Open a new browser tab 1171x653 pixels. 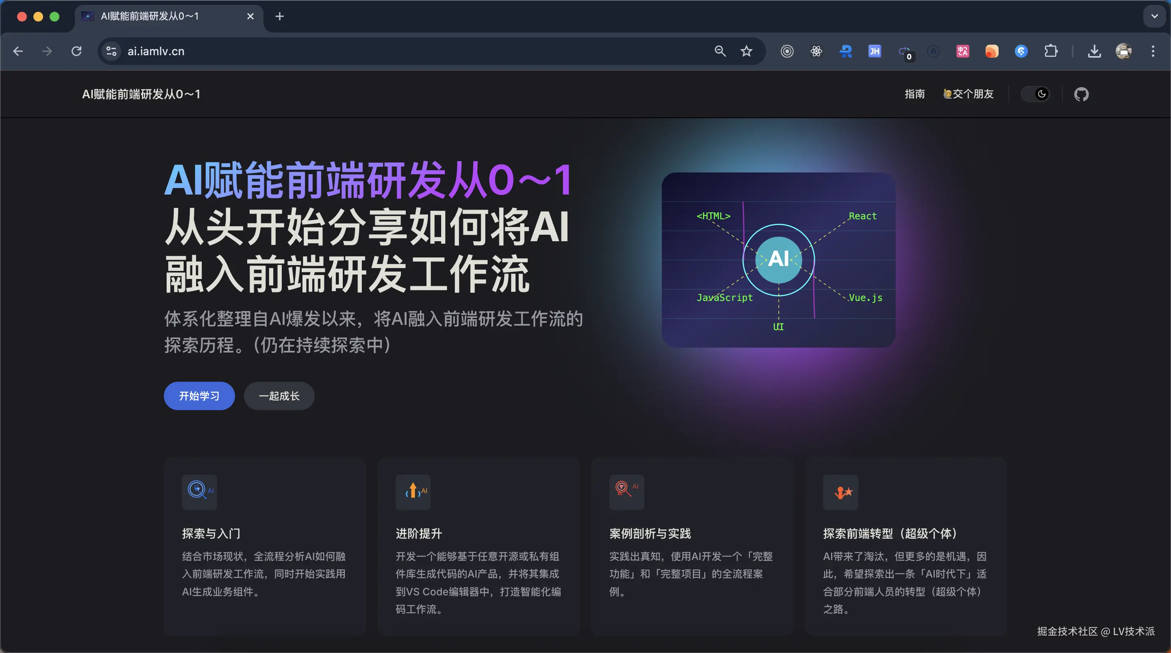click(280, 16)
